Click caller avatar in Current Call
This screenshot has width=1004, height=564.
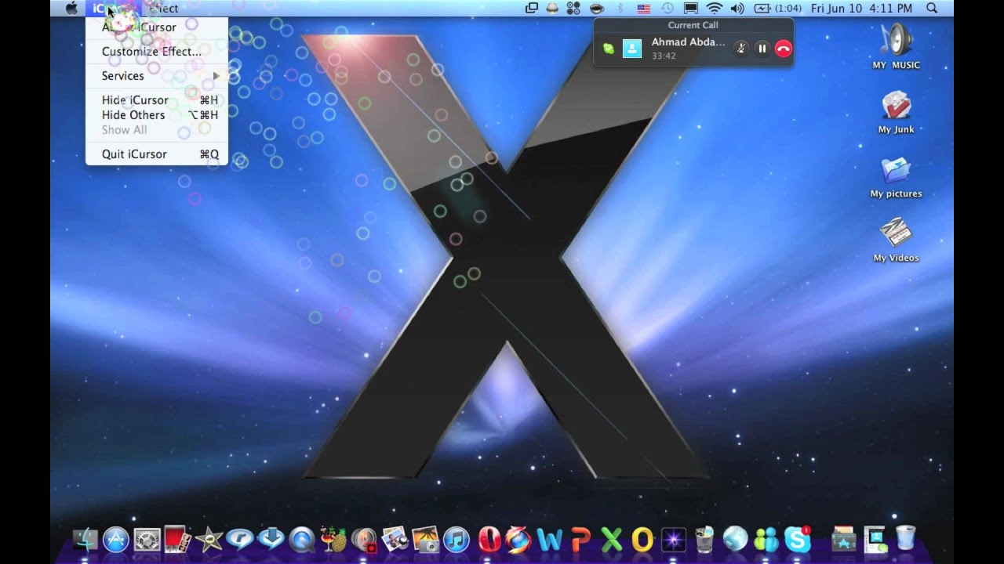[x=632, y=49]
